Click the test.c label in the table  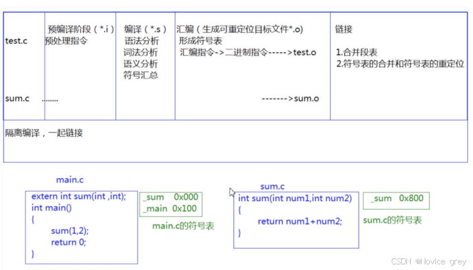(x=16, y=41)
